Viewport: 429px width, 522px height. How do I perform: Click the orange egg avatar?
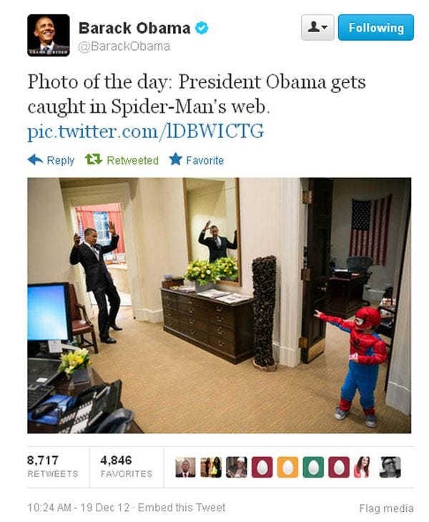pyautogui.click(x=287, y=467)
